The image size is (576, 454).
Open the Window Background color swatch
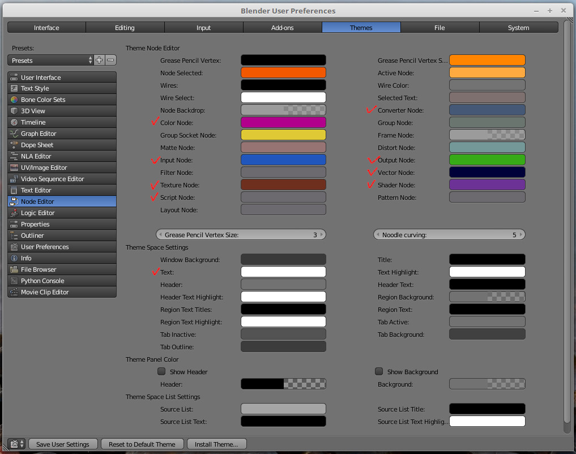(283, 259)
